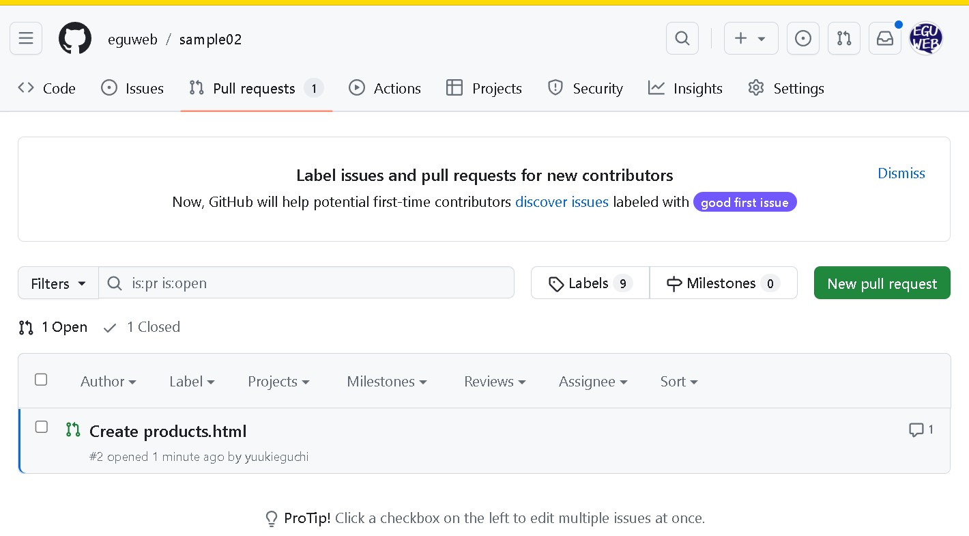Screen dimensions: 969x536
Task: Expand the Author filter dropdown
Action: click(107, 381)
